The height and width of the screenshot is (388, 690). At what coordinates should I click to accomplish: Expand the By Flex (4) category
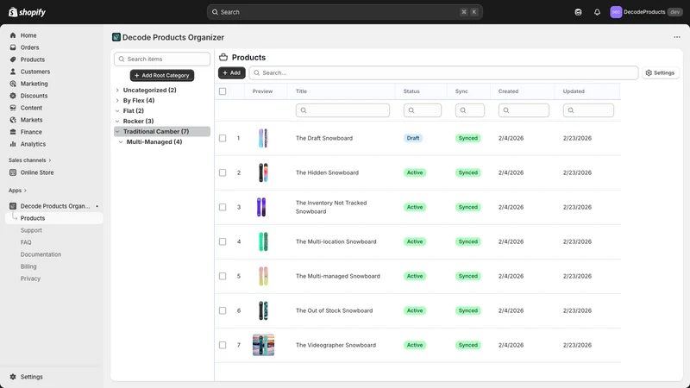point(117,100)
